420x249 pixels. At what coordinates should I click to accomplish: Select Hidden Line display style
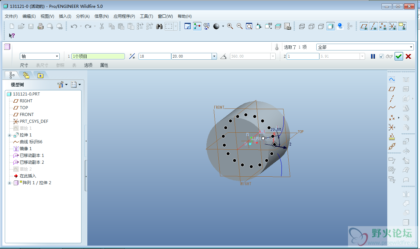click(311, 26)
